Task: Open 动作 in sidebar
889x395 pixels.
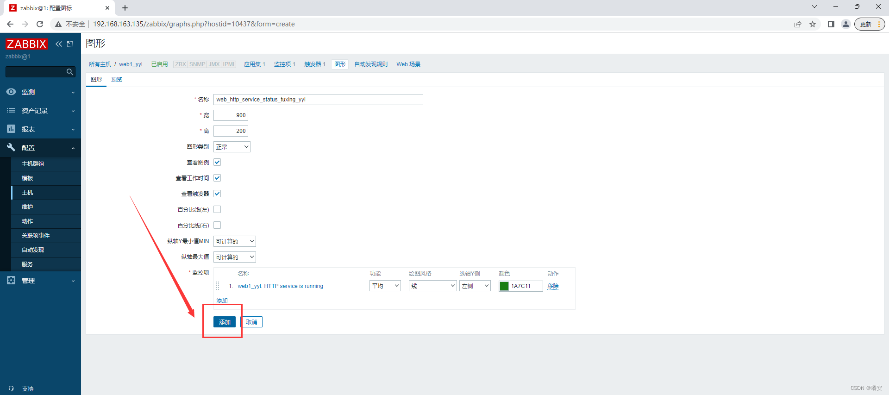Action: click(27, 221)
